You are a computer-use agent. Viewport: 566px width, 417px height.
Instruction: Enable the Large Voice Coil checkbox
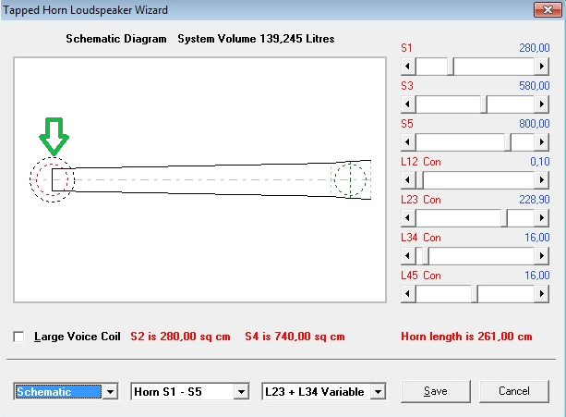(18, 337)
